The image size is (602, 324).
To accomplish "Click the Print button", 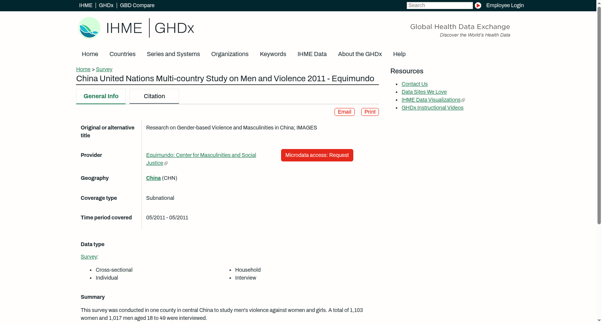I will (x=370, y=112).
